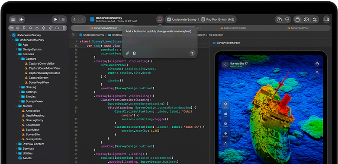Image resolution: width=338 pixels, height=164 pixels.
Task: Expand the SurveyViewer folder
Action: coord(19,101)
